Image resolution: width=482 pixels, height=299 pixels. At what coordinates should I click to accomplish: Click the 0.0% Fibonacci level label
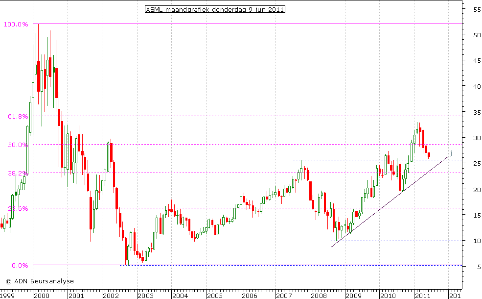20,265
